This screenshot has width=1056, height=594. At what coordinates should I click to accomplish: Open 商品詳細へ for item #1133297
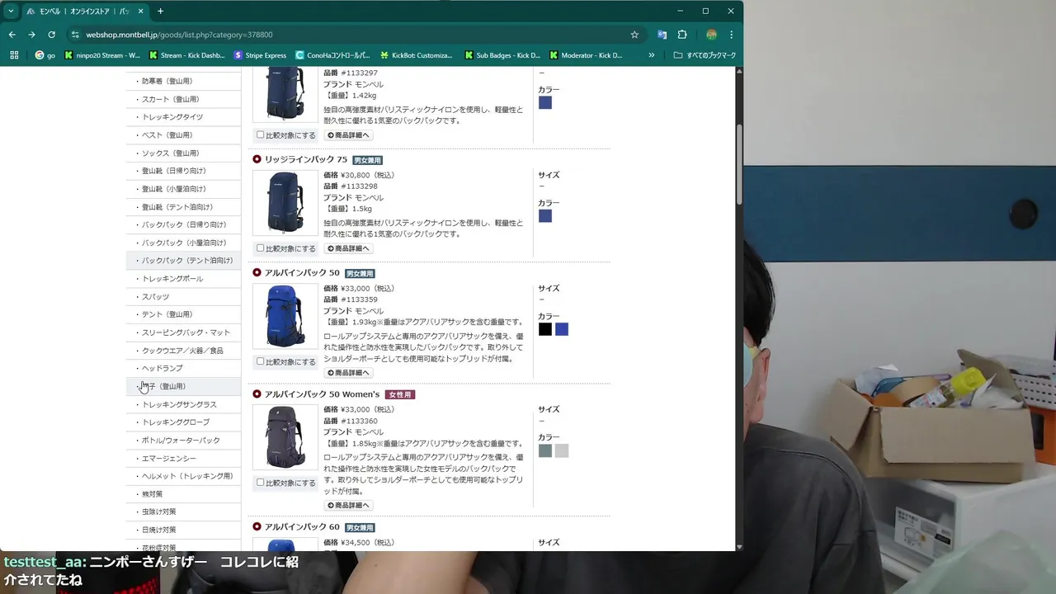pyautogui.click(x=348, y=134)
